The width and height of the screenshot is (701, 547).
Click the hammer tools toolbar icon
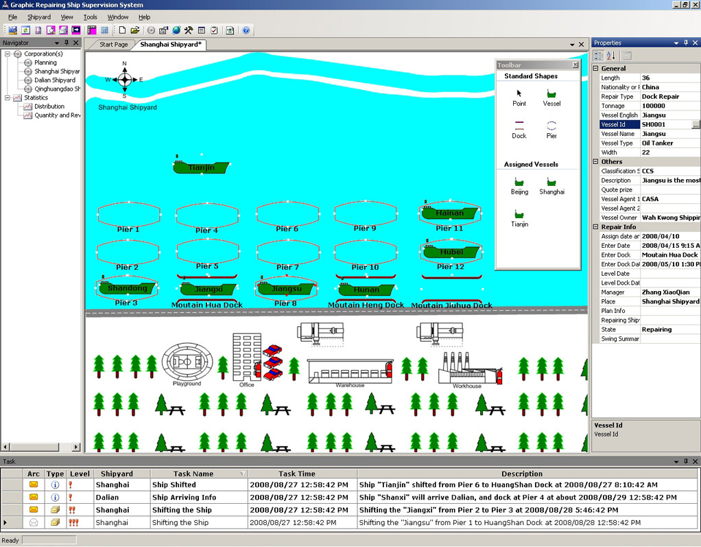pos(189,30)
